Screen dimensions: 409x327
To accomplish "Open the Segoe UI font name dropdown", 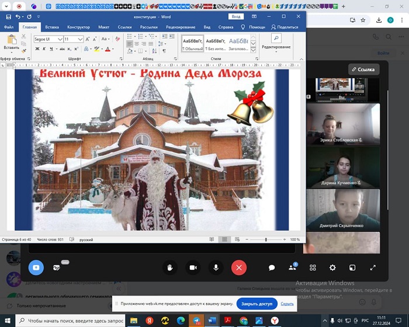I will [60, 39].
